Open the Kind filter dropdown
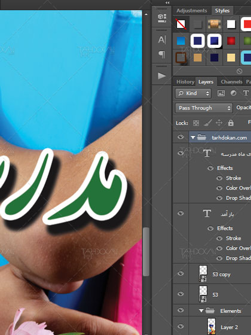 click(x=194, y=93)
